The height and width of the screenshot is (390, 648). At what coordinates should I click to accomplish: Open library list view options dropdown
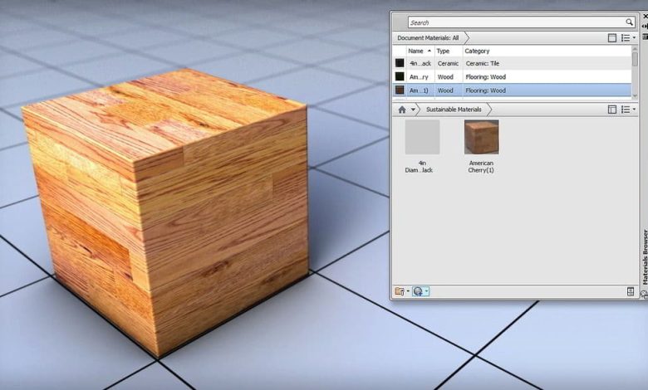click(628, 110)
